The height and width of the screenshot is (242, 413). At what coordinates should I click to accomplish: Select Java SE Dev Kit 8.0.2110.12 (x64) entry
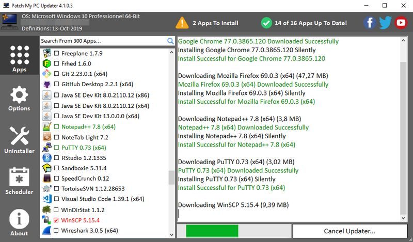click(105, 106)
